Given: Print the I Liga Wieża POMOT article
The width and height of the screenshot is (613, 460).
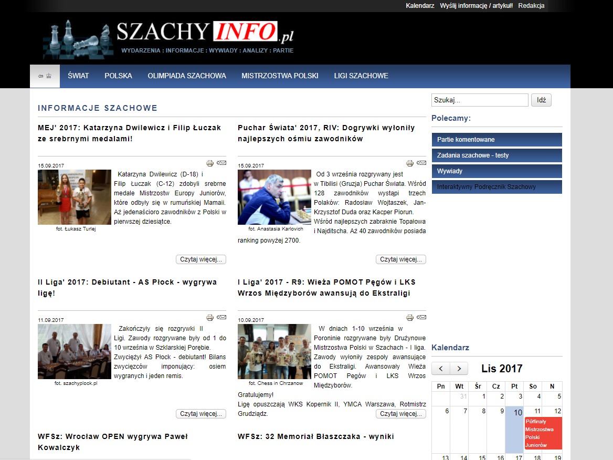Looking at the screenshot, I should pyautogui.click(x=410, y=318).
